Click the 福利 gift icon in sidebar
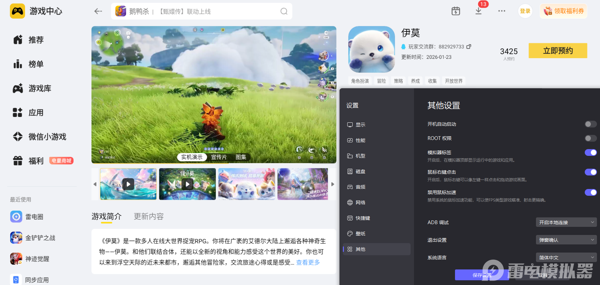Screen dimensions: 600x285 click(x=18, y=161)
